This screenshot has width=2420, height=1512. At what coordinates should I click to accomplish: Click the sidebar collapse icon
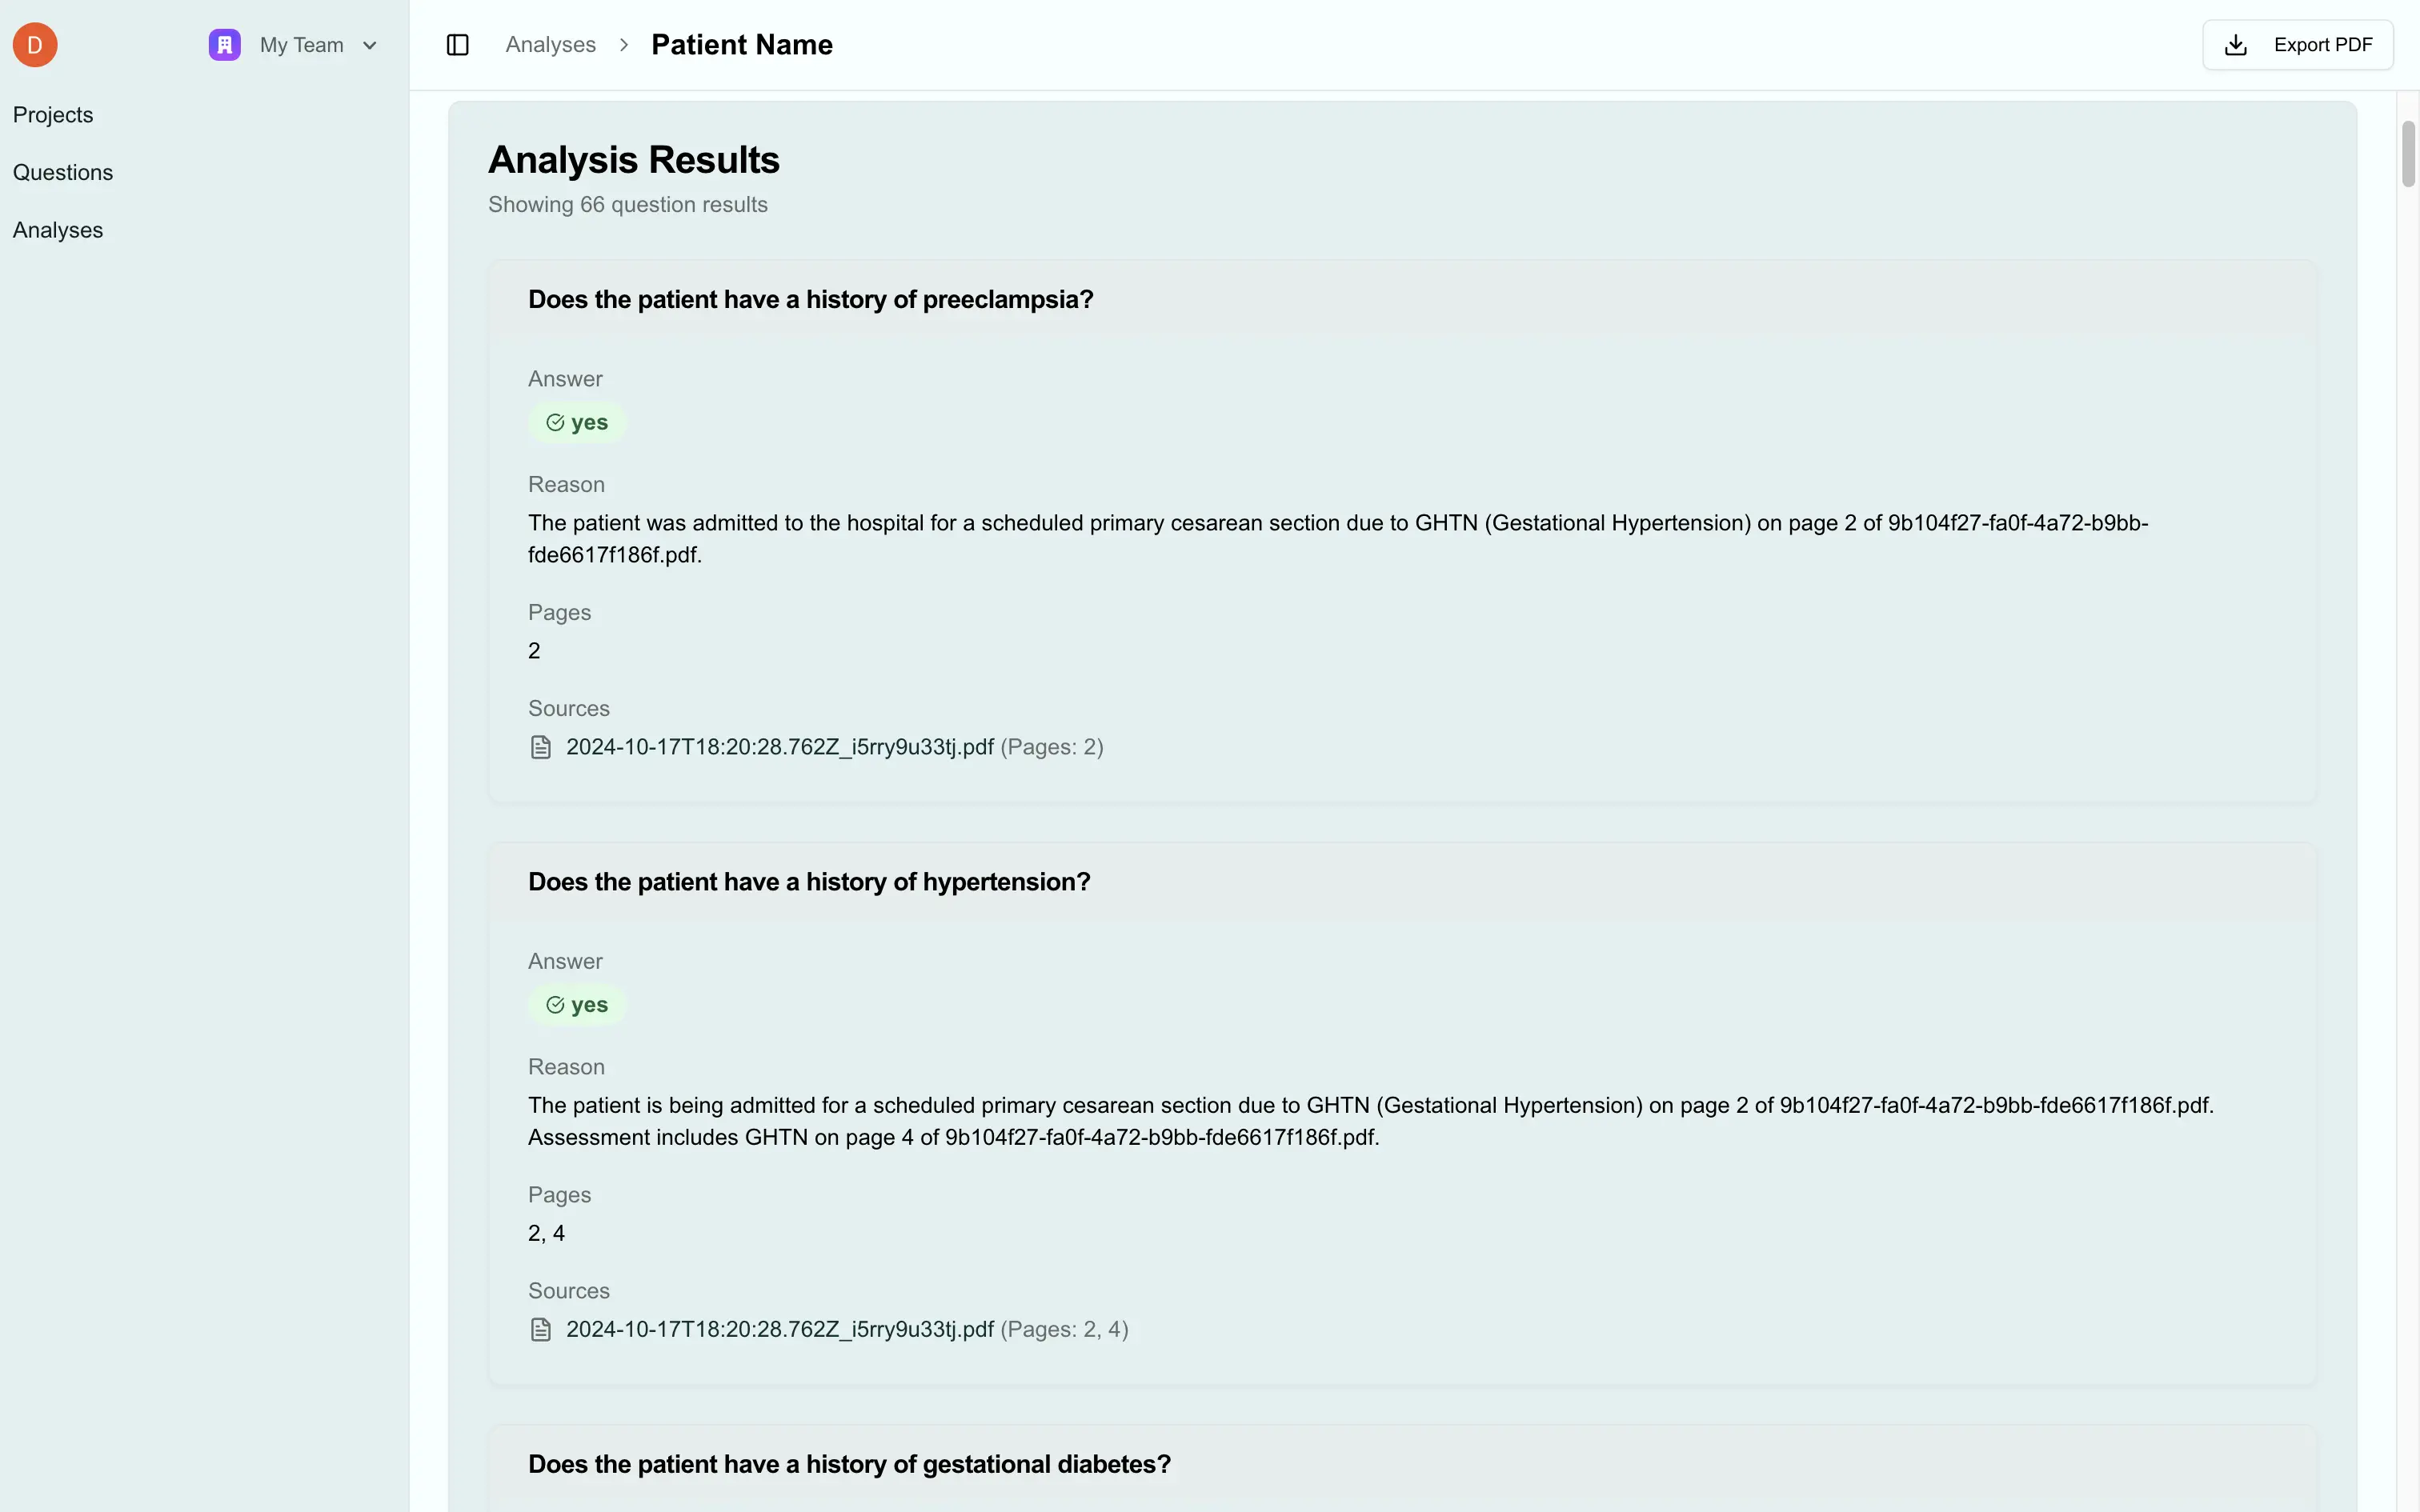coord(458,44)
